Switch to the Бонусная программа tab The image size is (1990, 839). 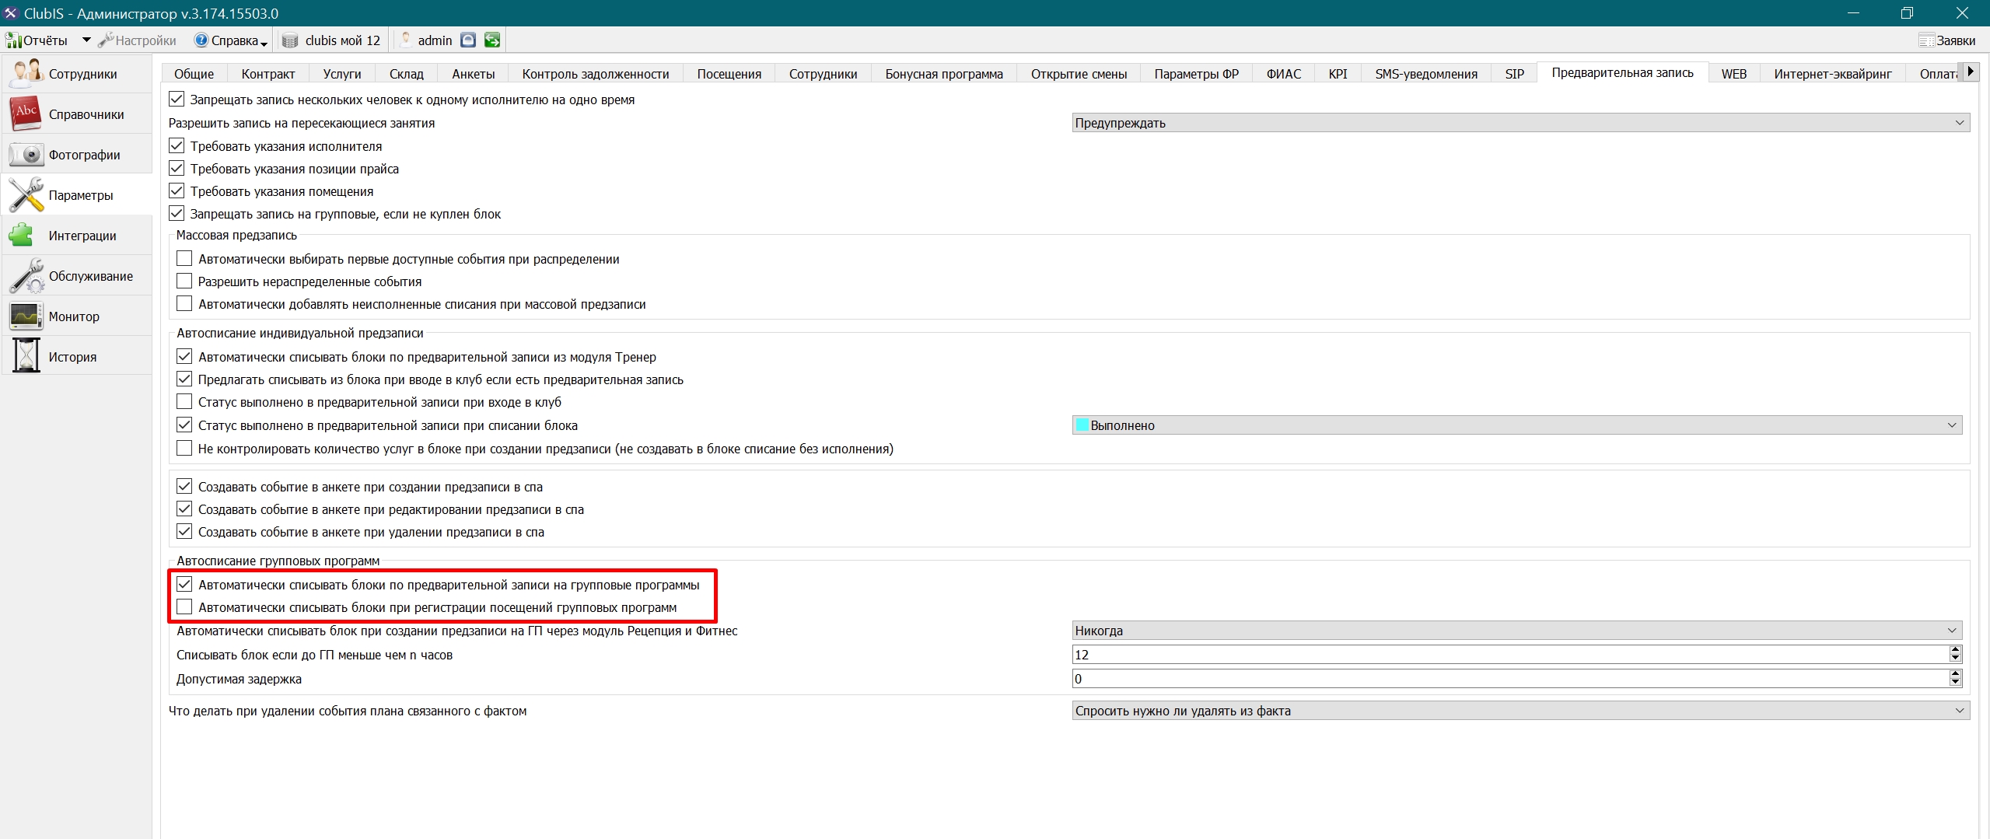tap(944, 74)
